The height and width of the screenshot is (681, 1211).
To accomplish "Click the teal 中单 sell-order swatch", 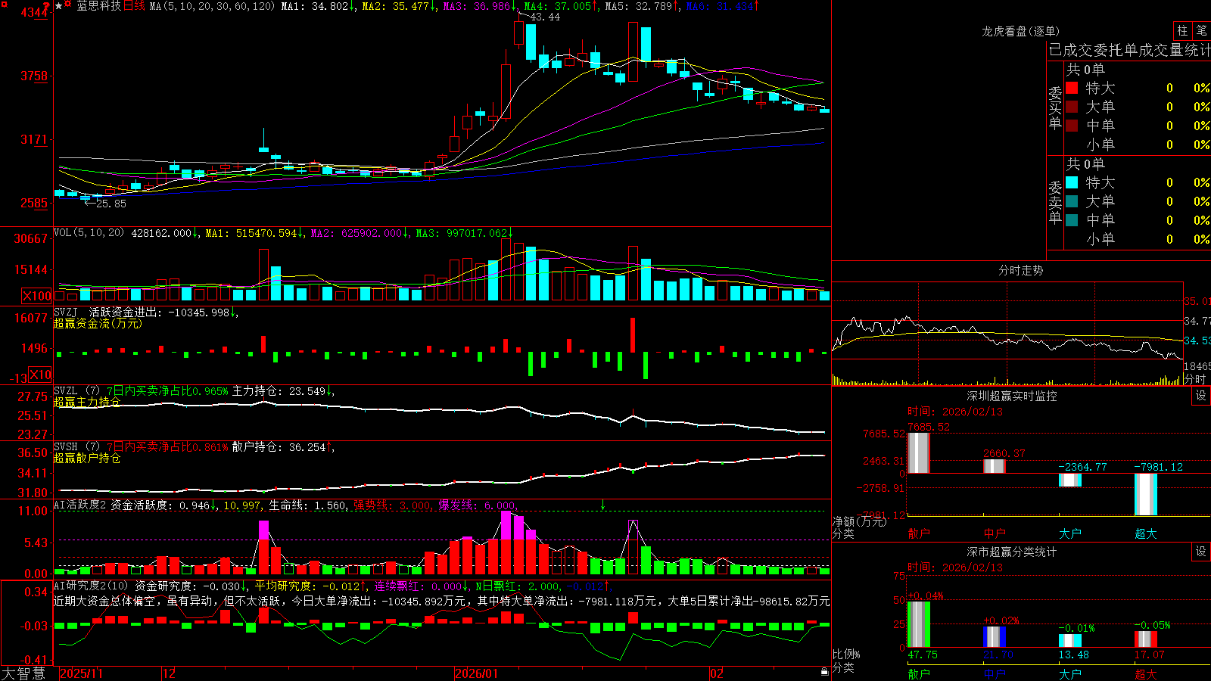I will click(x=1072, y=220).
